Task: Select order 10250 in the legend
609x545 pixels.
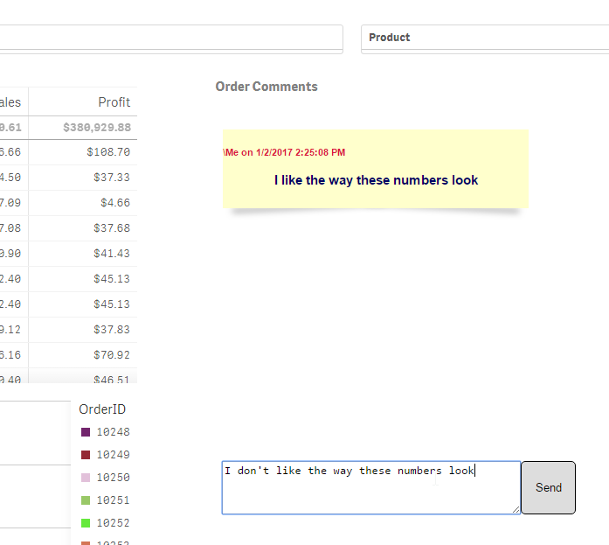Action: pyautogui.click(x=113, y=478)
